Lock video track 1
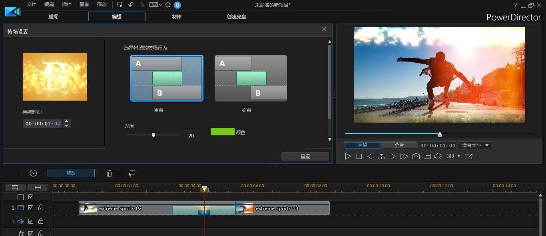This screenshot has width=546, height=236. pyautogui.click(x=41, y=208)
